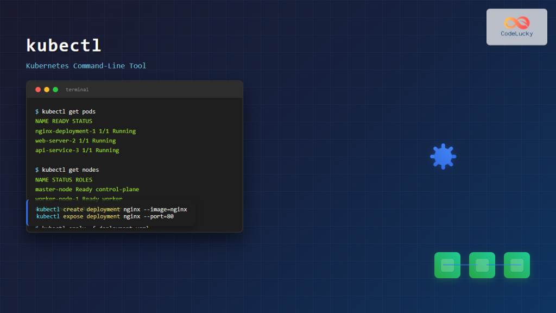Screen dimensions: 556x313
Task: Click the kubectl heading
Action: click(64, 46)
